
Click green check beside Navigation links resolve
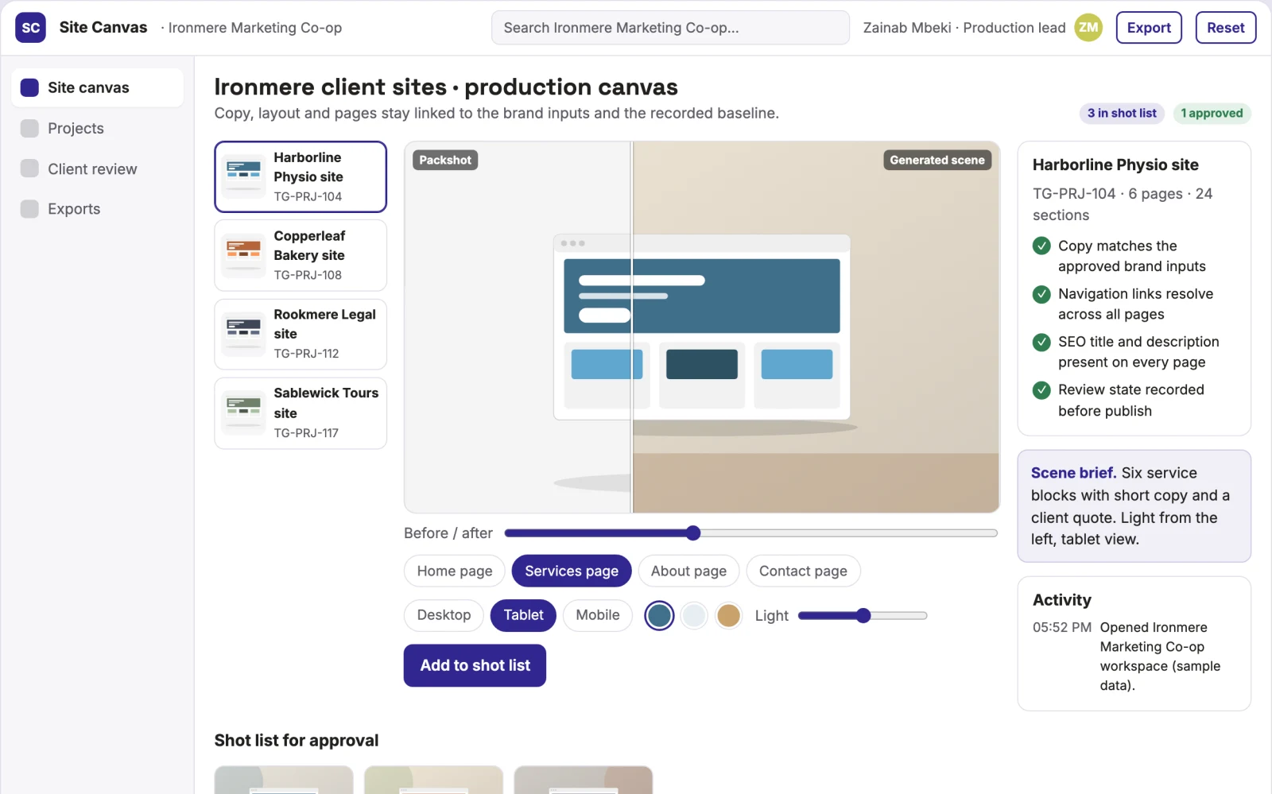1041,294
